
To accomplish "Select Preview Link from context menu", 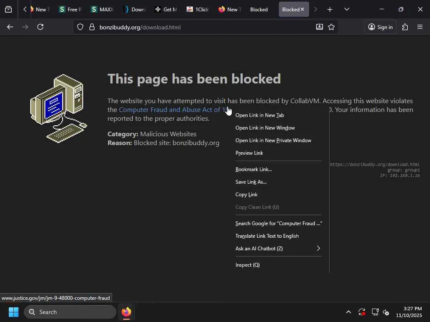I will pos(279,153).
